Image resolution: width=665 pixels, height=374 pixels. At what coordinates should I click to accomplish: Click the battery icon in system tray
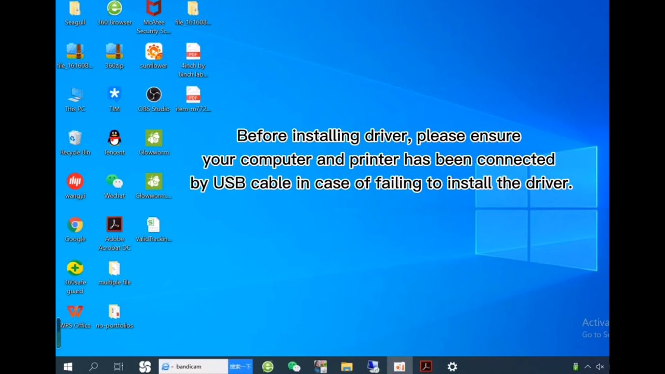pyautogui.click(x=576, y=367)
